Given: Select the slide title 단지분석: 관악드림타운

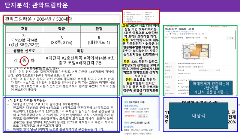Looking at the screenshot, I should coord(36,5).
